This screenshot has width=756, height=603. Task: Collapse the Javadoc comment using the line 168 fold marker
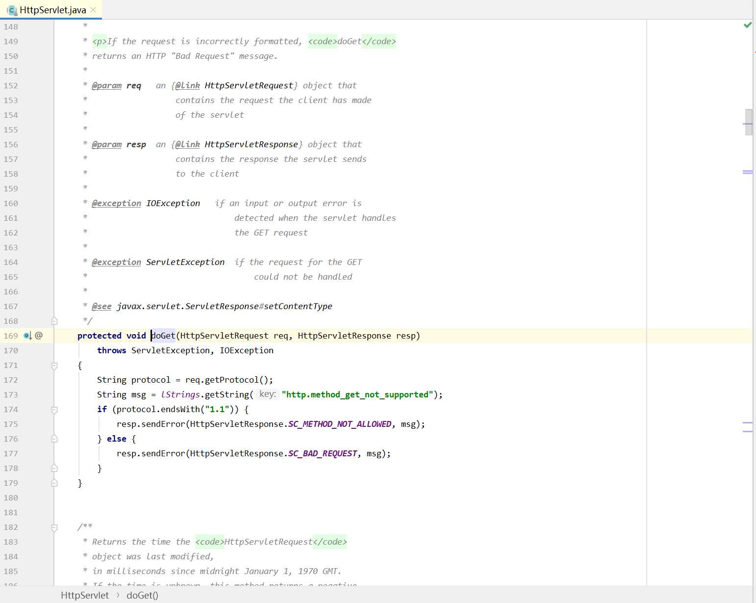click(54, 321)
